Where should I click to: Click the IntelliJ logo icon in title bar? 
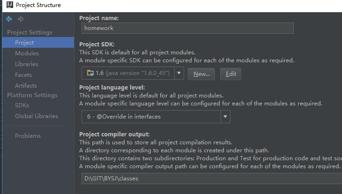[x=10, y=5]
